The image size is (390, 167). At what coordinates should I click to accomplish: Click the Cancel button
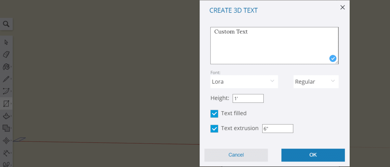pos(236,155)
